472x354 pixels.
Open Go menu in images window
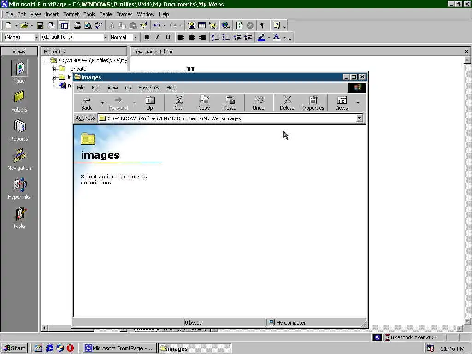(128, 88)
